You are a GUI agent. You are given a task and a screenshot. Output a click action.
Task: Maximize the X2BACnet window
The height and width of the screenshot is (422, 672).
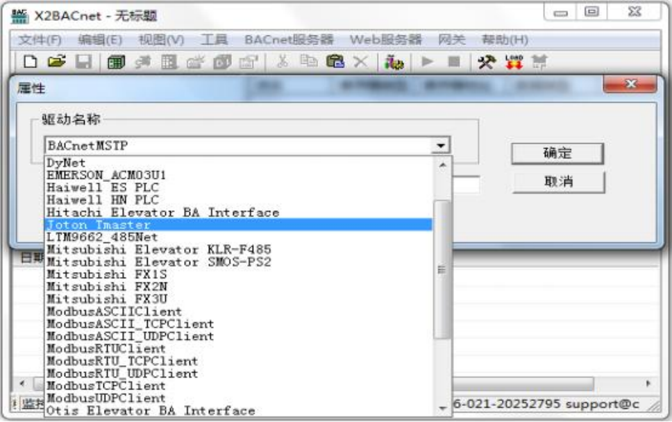pos(591,12)
